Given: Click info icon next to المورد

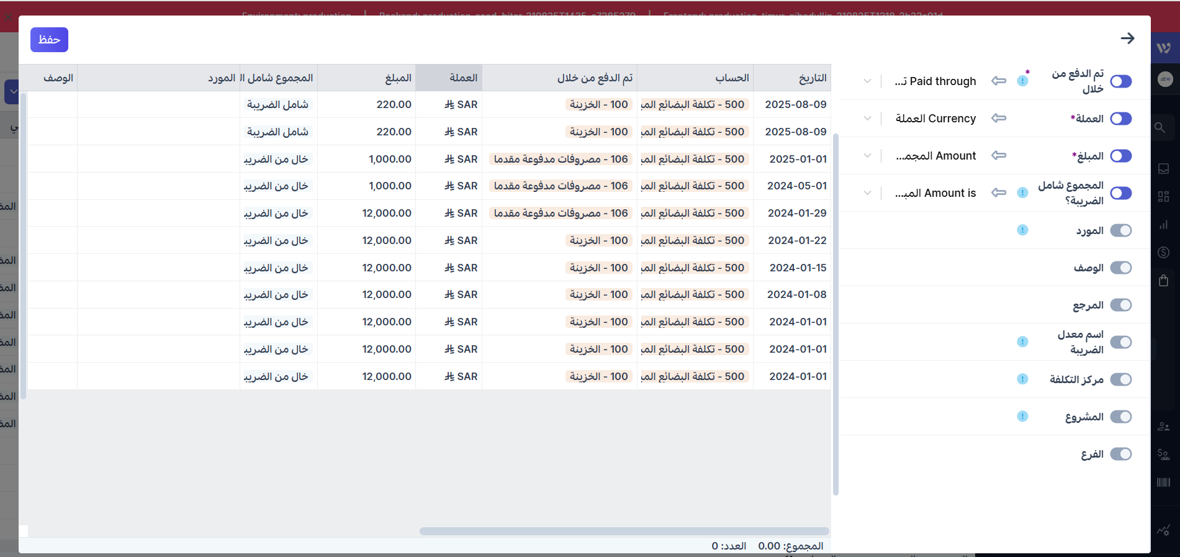Looking at the screenshot, I should point(1022,230).
